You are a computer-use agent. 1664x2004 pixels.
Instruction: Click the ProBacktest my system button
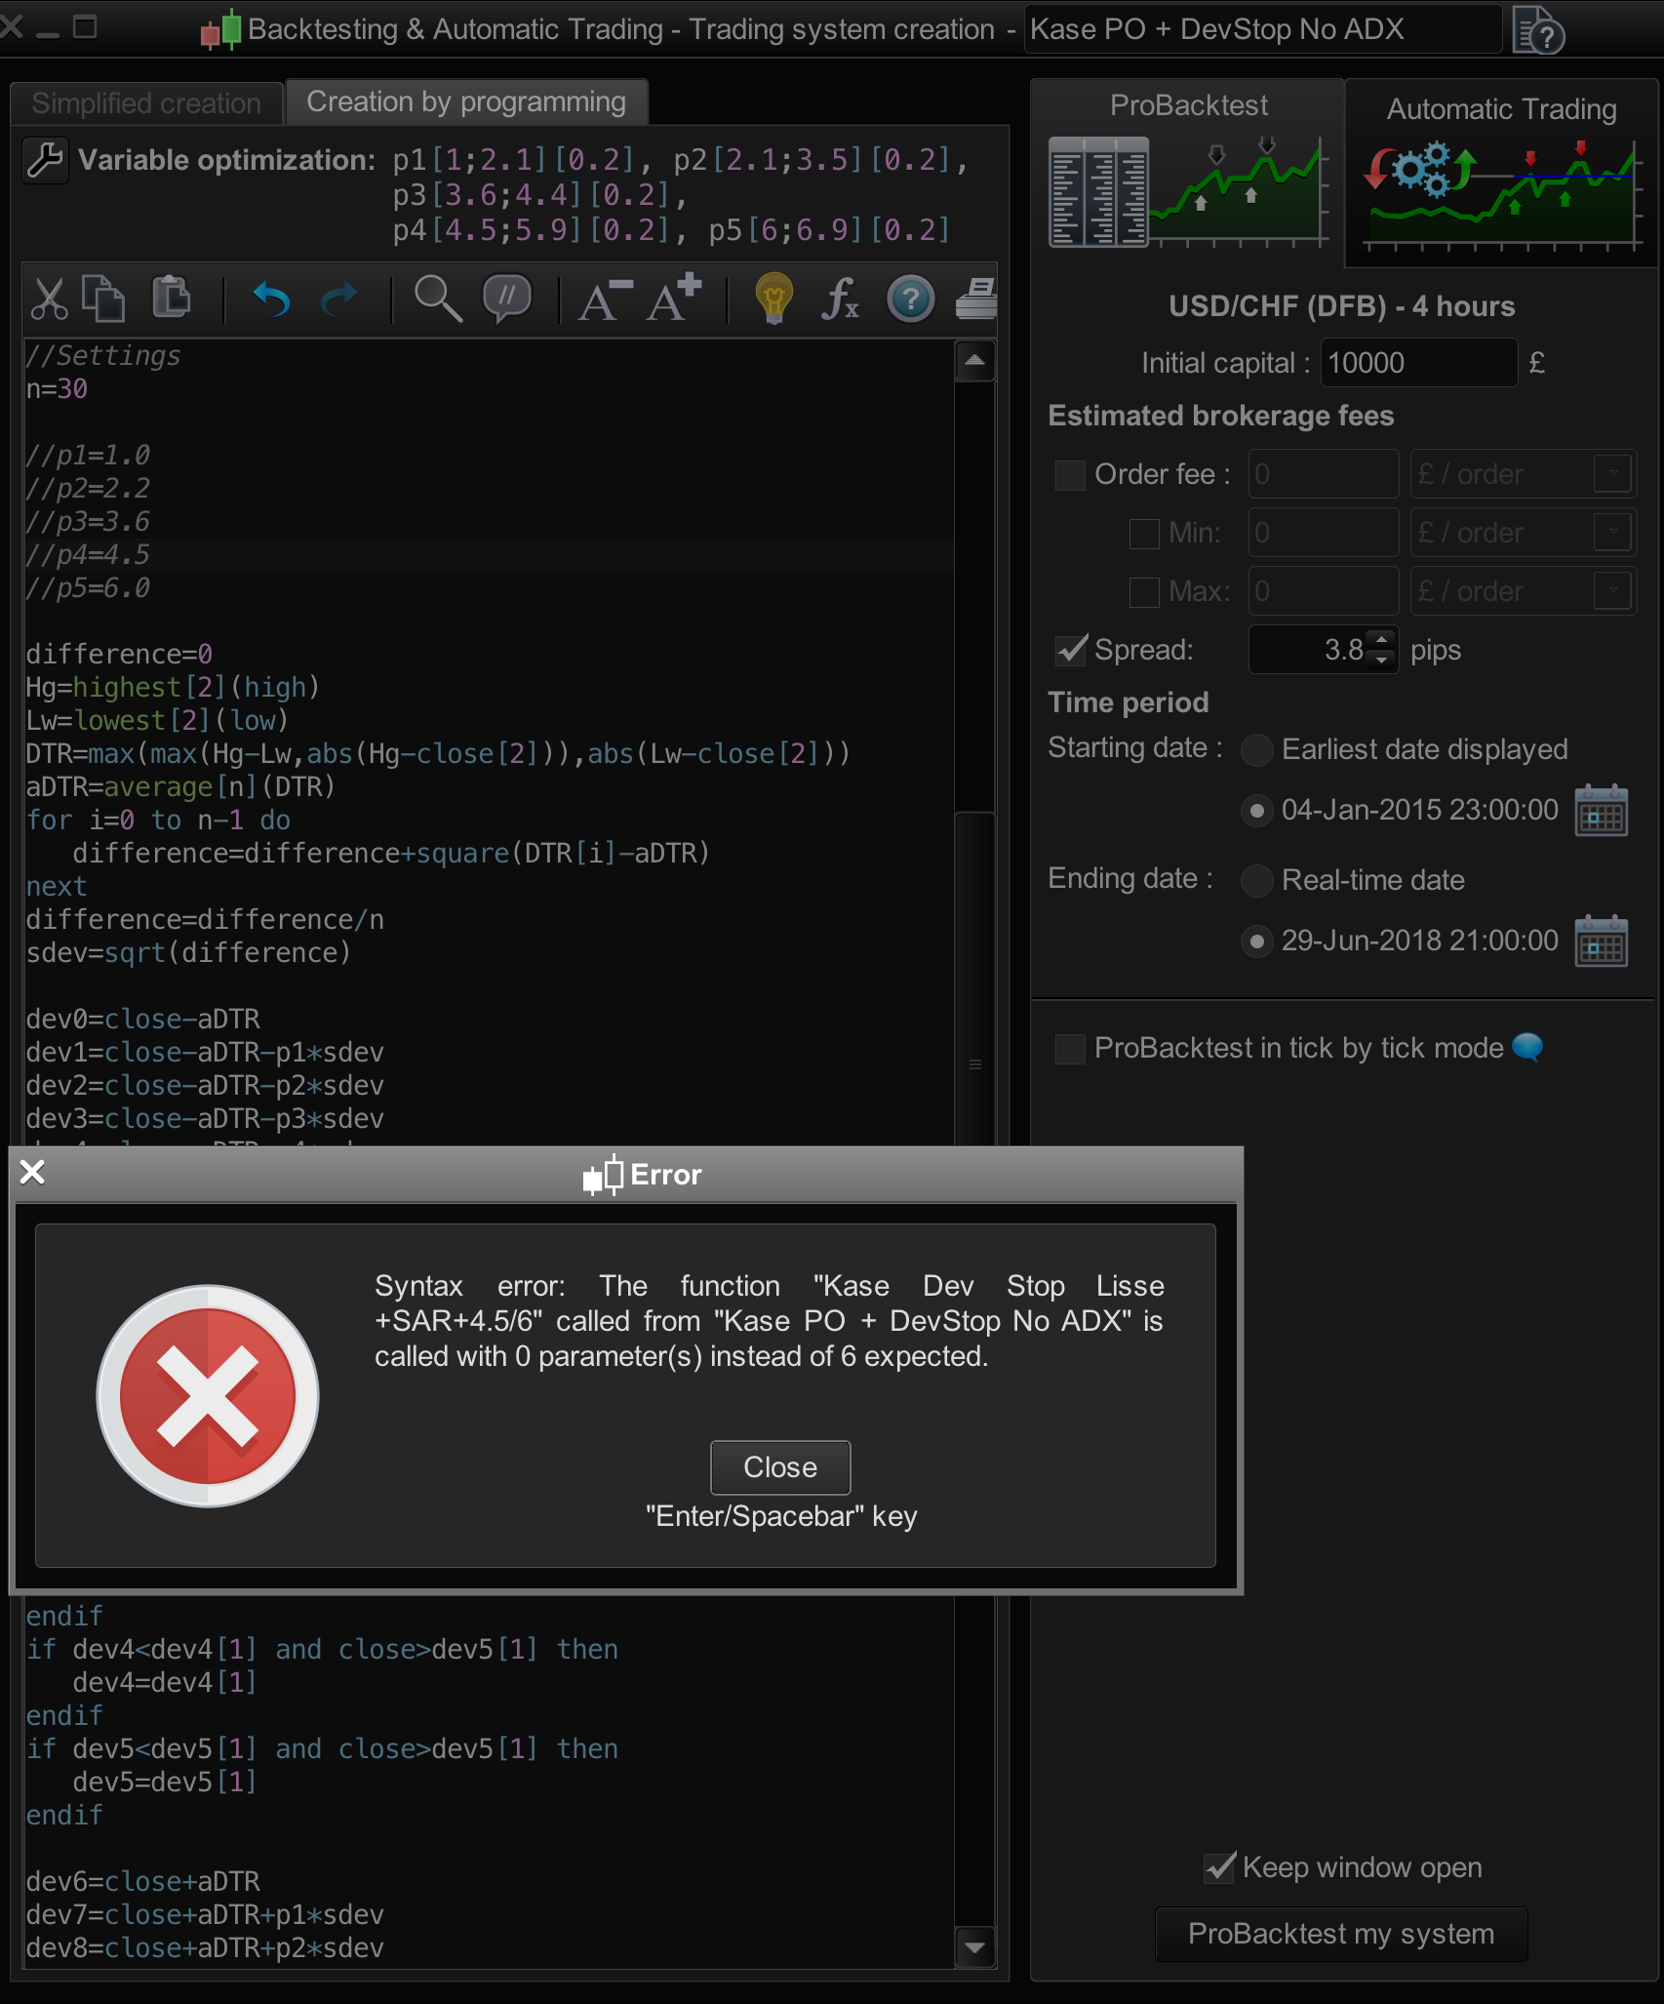coord(1341,1934)
